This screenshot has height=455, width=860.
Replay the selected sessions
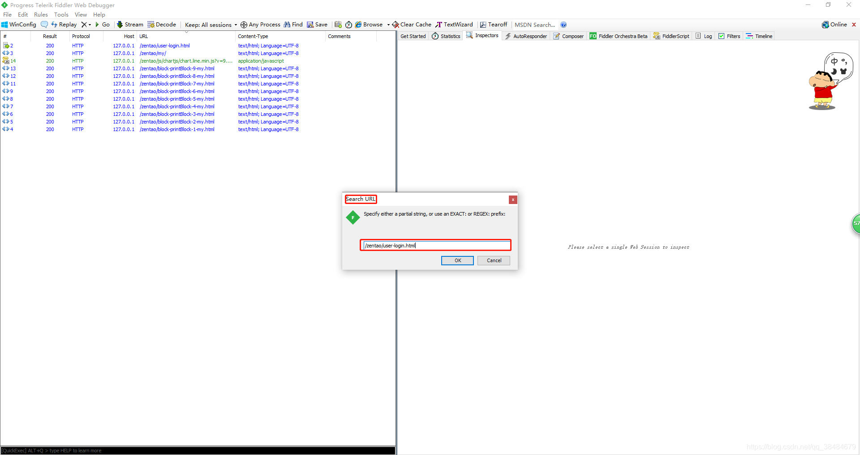[x=64, y=25]
